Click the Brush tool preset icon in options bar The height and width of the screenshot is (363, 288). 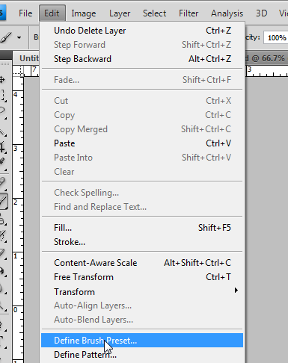tap(6, 37)
